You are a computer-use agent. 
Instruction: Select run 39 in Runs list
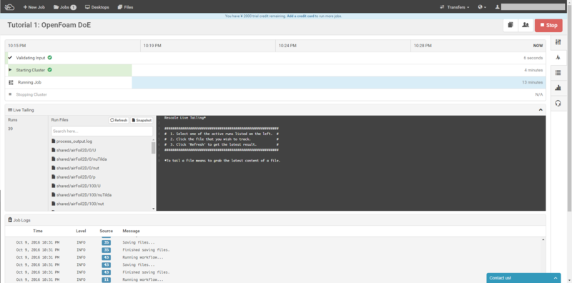point(10,129)
